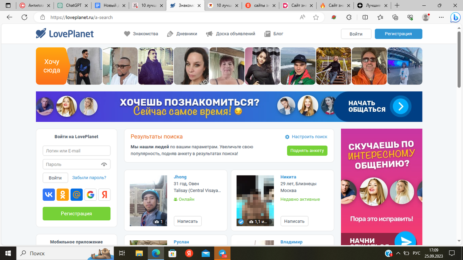The width and height of the screenshot is (463, 260).
Task: Click Написать button for Jhong
Action: (188, 221)
